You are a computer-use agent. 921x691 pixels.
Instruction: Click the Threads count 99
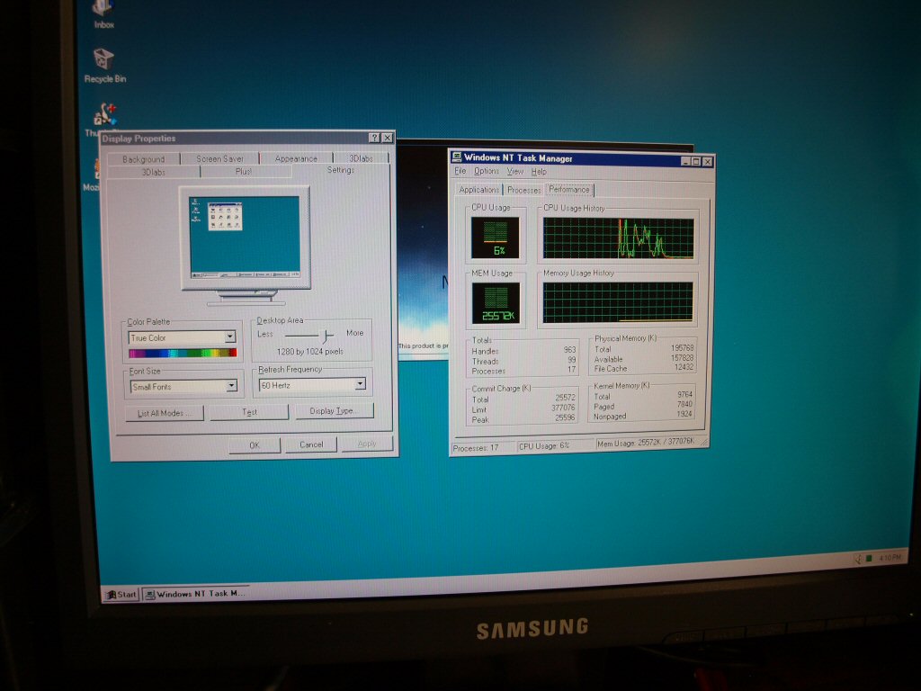pyautogui.click(x=571, y=360)
